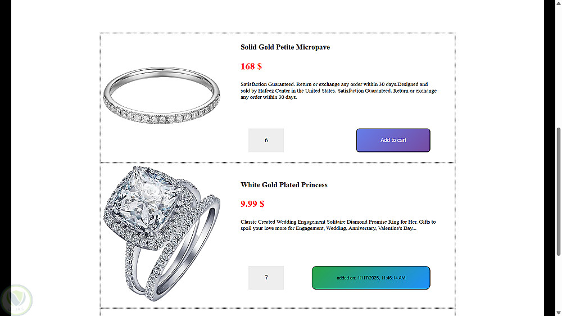This screenshot has width=562, height=316.
Task: Focus the quantity field showing 7
Action: pos(266,278)
